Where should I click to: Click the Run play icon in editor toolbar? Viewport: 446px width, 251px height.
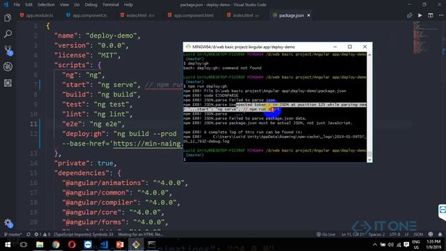tap(420, 15)
